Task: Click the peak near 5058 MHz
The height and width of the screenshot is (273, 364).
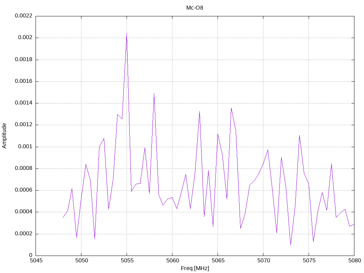Action: point(154,93)
